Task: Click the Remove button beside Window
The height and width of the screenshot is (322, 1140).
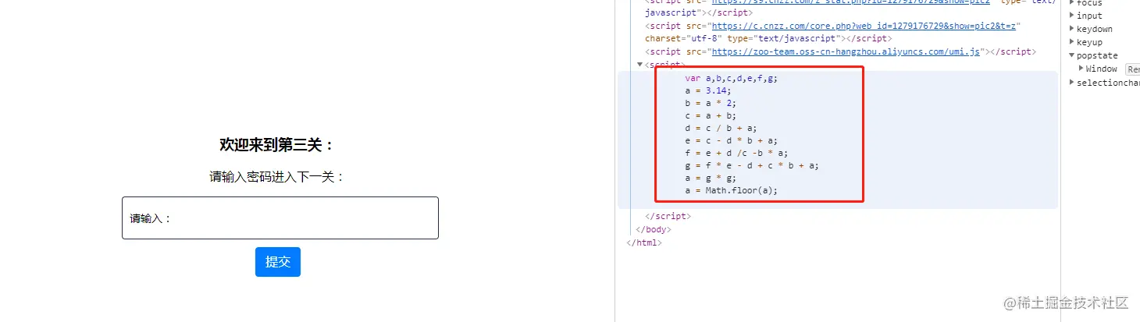Action: click(1133, 69)
